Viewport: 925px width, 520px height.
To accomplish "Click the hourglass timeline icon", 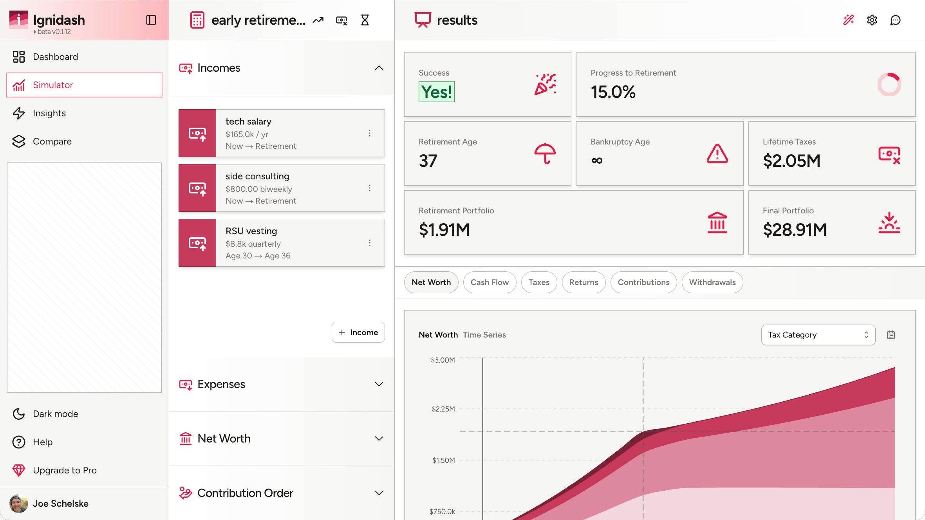I will [x=365, y=20].
